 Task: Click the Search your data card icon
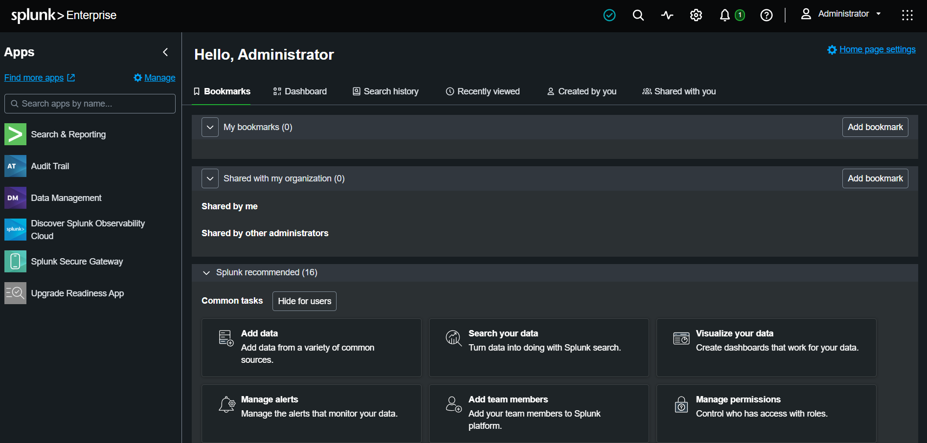pos(453,338)
